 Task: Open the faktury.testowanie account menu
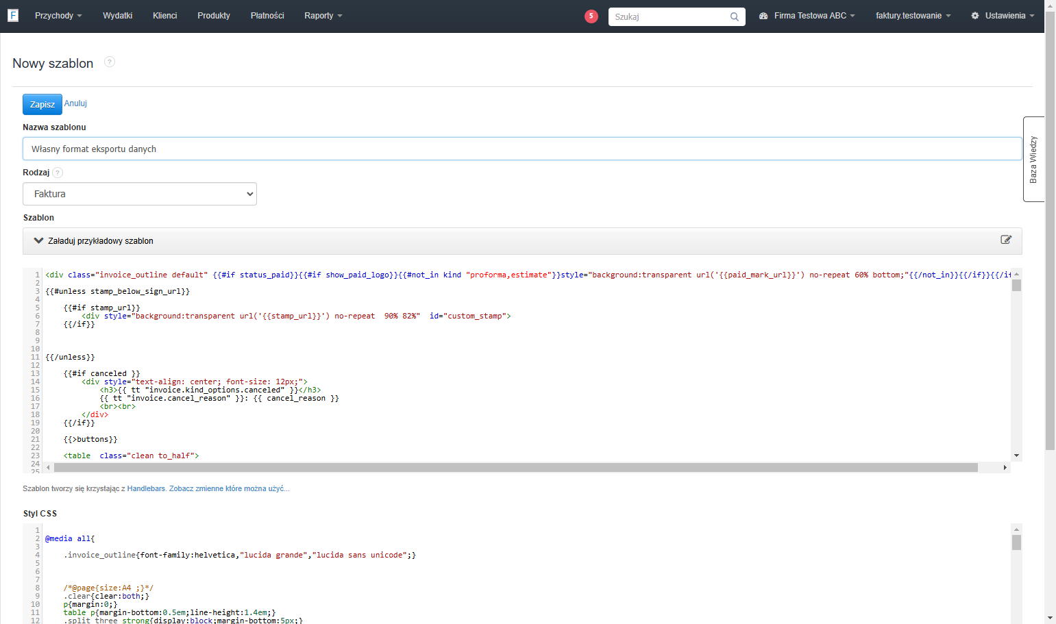pyautogui.click(x=913, y=16)
